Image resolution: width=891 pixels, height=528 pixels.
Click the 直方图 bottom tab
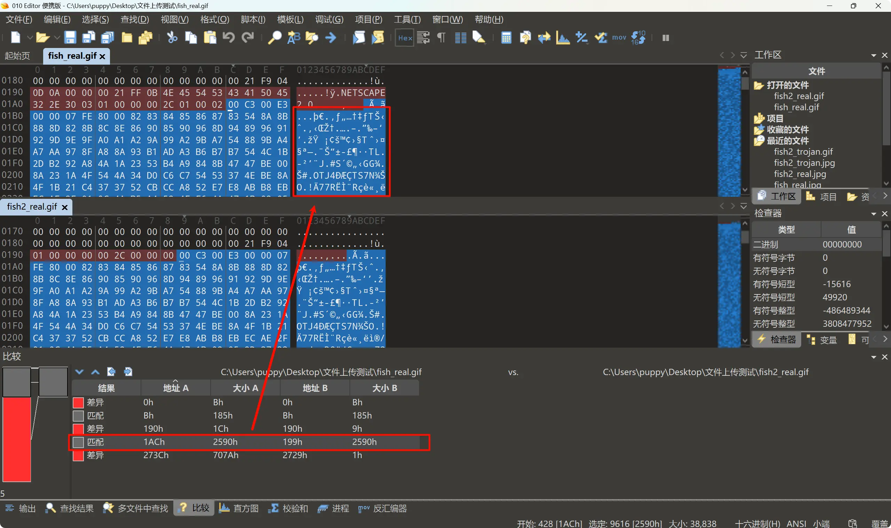239,509
